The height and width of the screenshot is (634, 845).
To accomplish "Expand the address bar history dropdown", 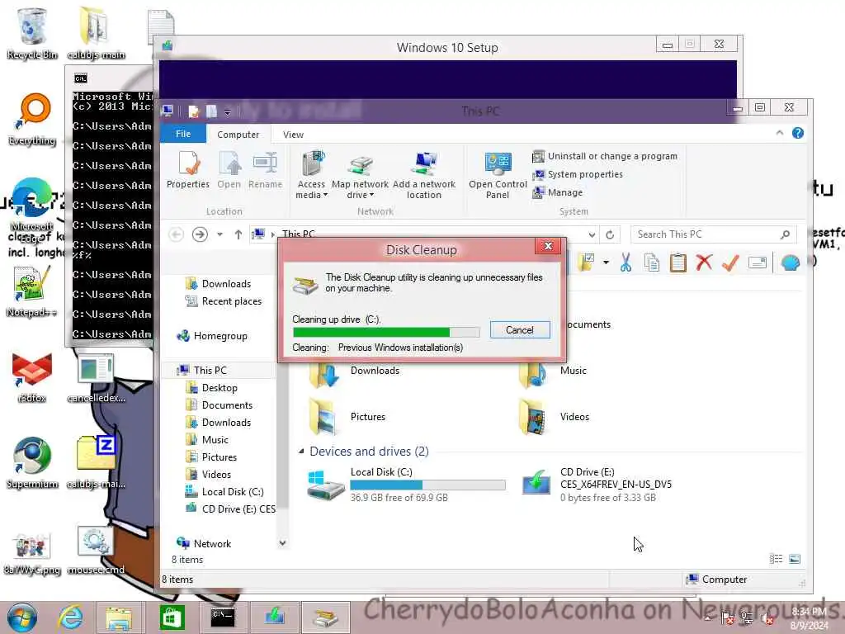I will point(592,234).
